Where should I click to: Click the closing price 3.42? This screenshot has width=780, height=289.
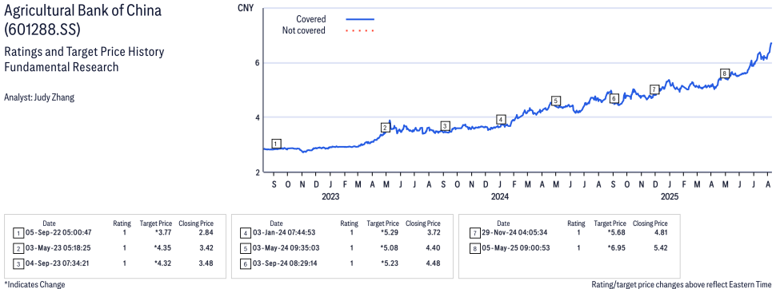(x=205, y=247)
